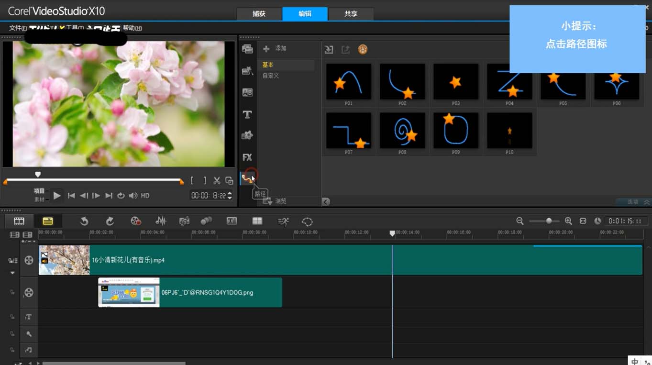Click the 添加 add folder button
The width and height of the screenshot is (652, 365).
click(x=275, y=48)
